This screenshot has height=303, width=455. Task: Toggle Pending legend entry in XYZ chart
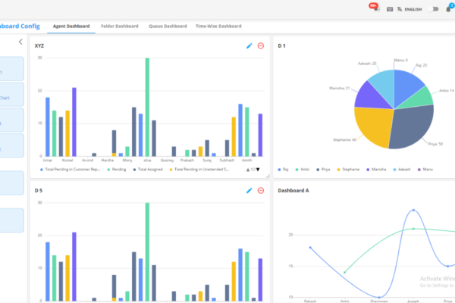coord(117,170)
